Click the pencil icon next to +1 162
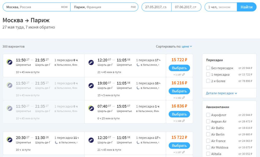This screenshot has width=260, height=157. (183, 98)
